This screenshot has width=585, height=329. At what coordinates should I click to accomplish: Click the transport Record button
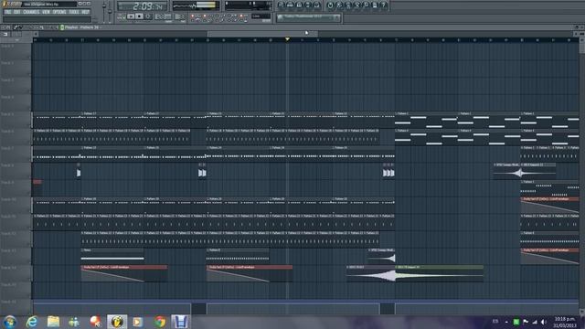pos(148,16)
